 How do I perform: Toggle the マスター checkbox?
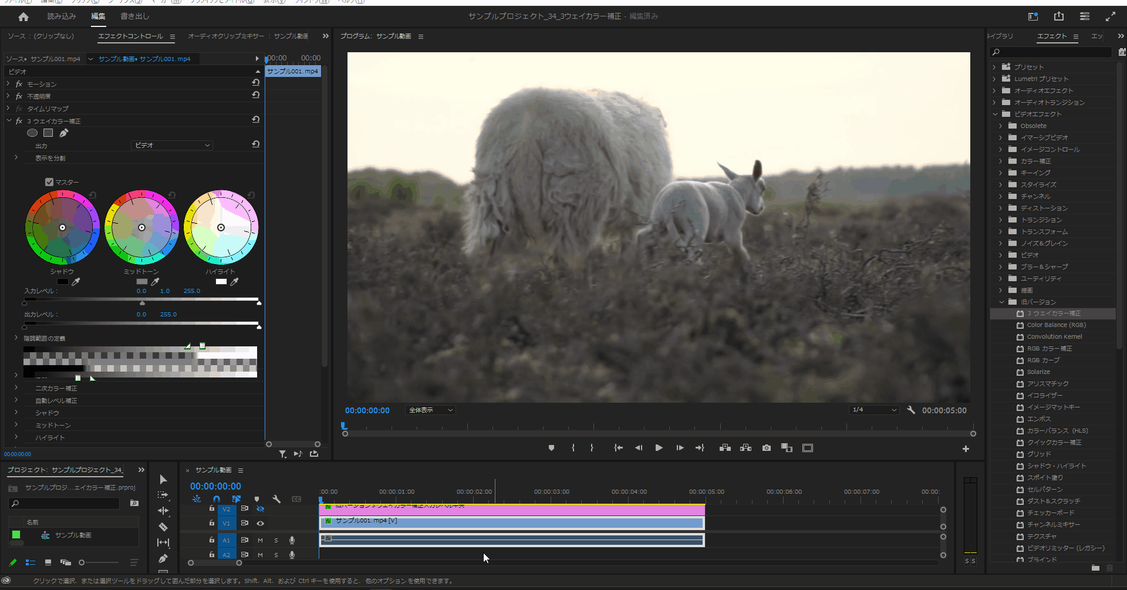click(x=49, y=182)
